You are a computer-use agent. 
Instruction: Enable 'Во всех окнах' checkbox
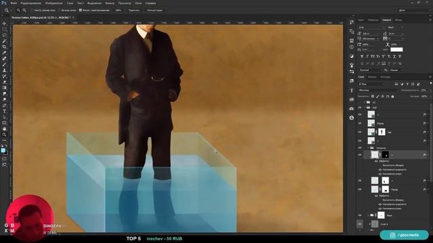coord(60,10)
